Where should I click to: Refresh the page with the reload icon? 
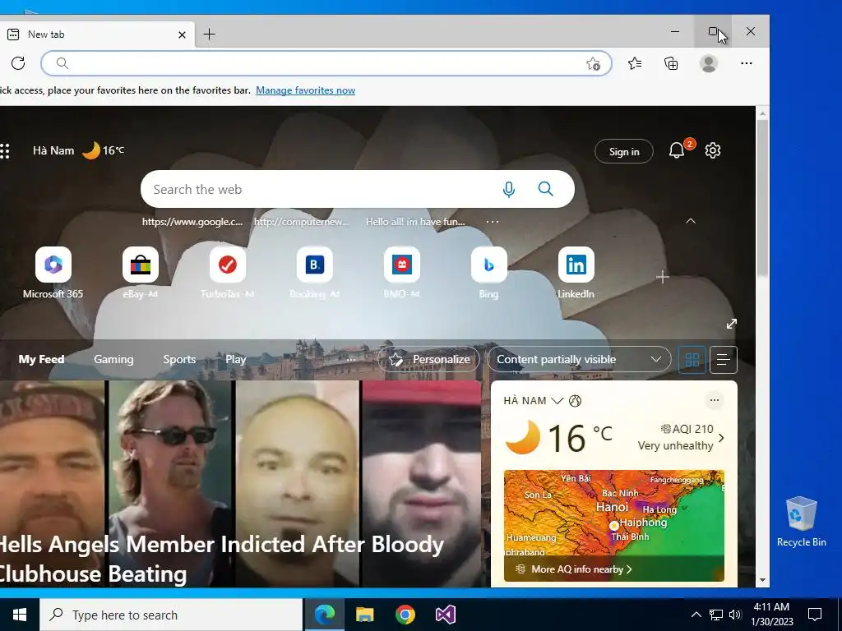[x=18, y=63]
